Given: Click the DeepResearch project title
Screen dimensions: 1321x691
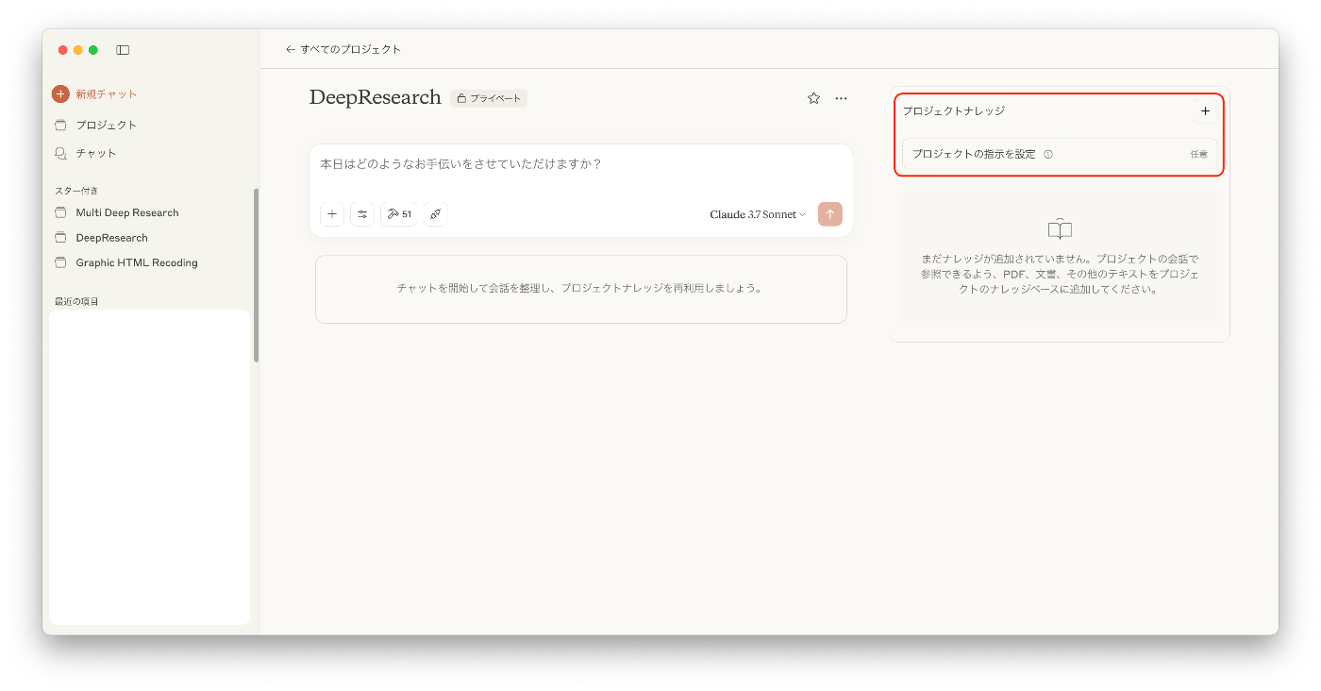Looking at the screenshot, I should coord(376,97).
